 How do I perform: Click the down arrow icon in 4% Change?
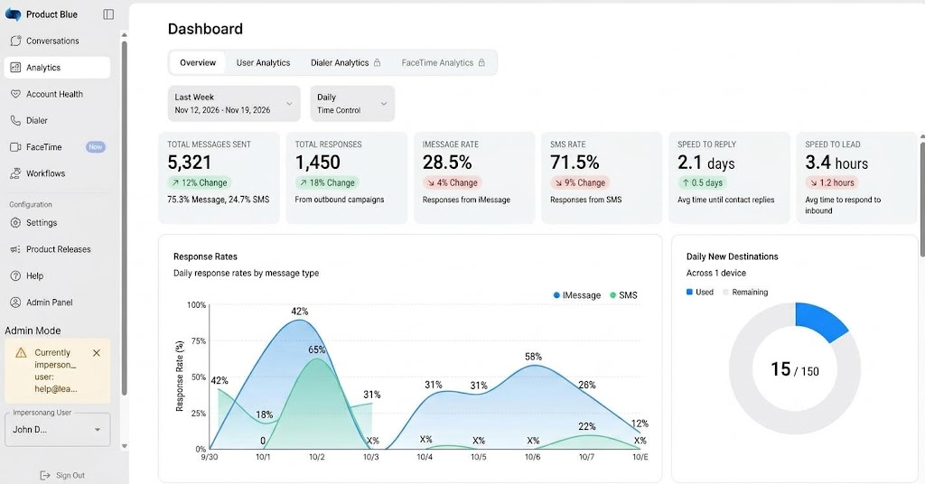click(x=431, y=182)
